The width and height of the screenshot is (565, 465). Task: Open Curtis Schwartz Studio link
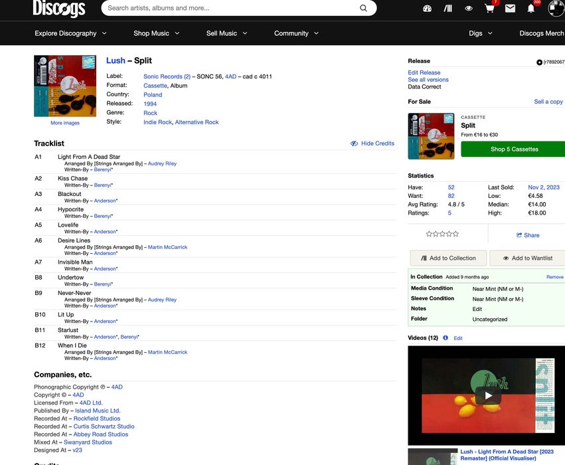pos(104,426)
